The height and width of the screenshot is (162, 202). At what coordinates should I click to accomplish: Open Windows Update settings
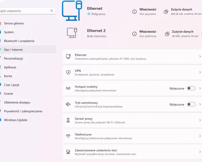[x=28, y=120]
